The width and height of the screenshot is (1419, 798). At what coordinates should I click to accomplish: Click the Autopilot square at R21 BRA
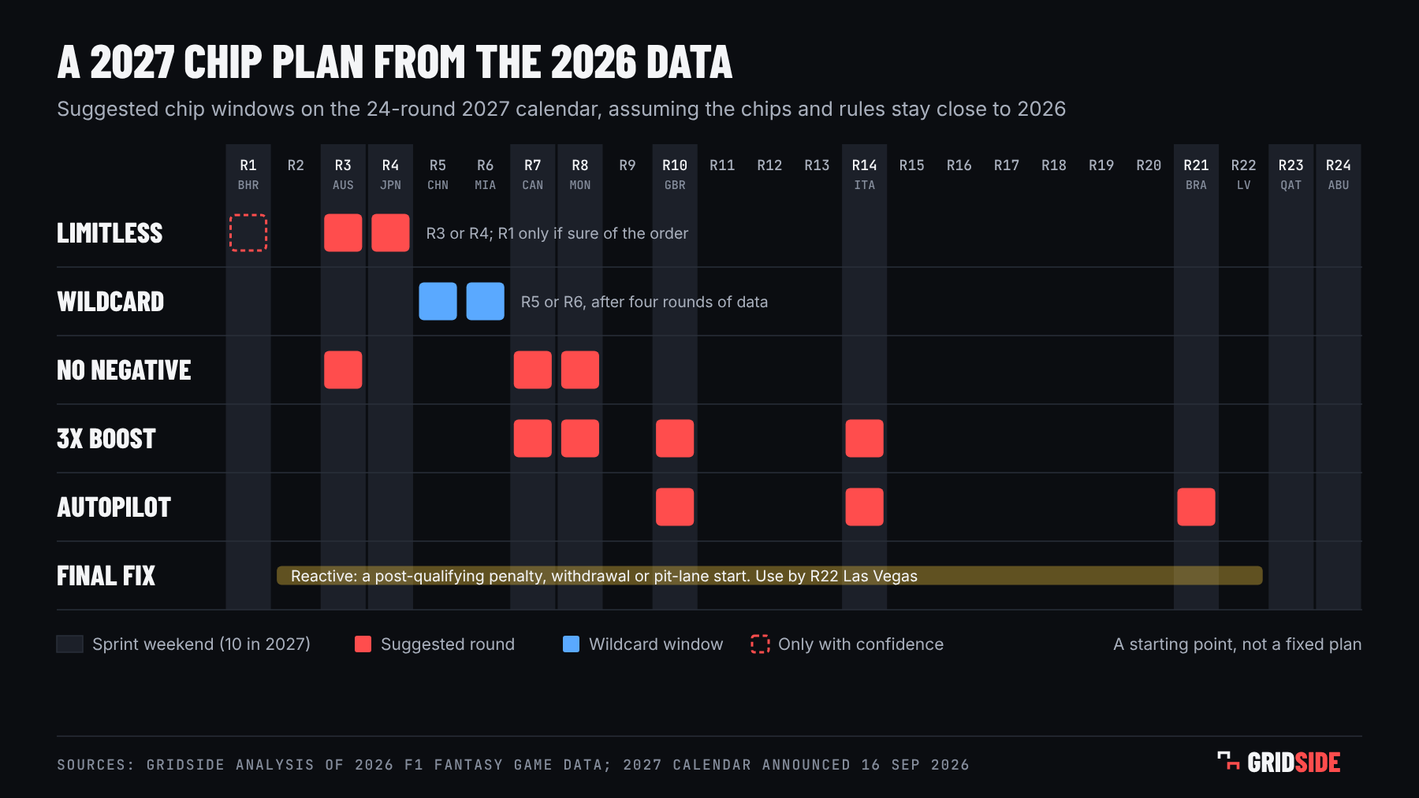(x=1196, y=507)
